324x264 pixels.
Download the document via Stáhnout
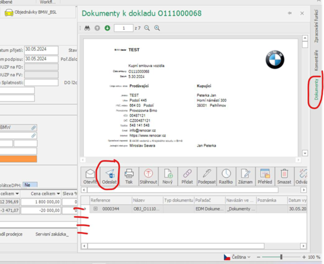coord(148,176)
